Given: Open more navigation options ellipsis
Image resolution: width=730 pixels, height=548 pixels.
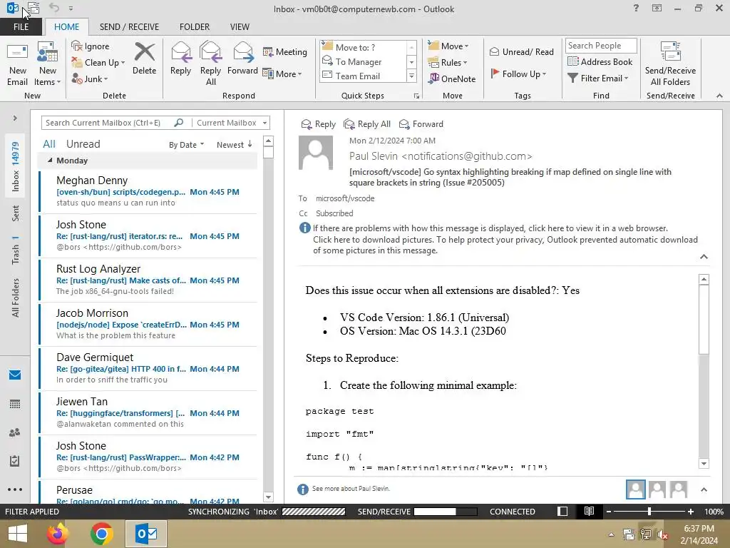Looking at the screenshot, I should [15, 489].
